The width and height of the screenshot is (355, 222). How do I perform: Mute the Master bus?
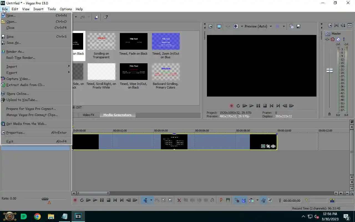click(338, 39)
